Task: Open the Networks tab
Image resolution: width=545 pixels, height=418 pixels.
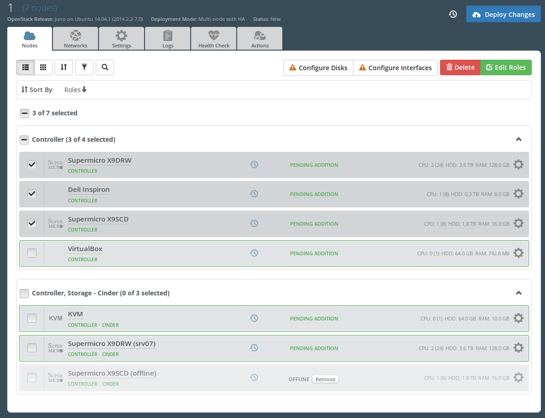Action: (x=76, y=39)
